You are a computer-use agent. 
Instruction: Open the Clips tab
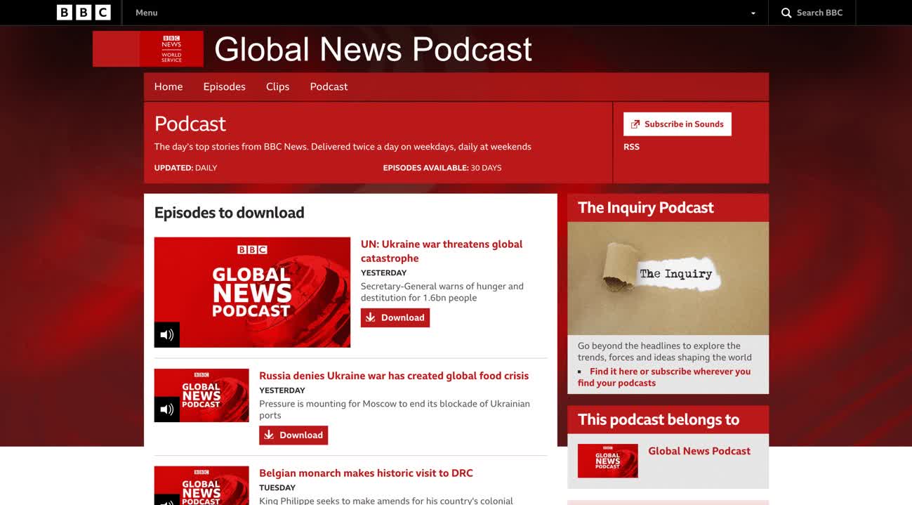pos(277,86)
